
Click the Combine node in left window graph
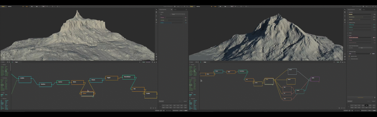point(25,80)
